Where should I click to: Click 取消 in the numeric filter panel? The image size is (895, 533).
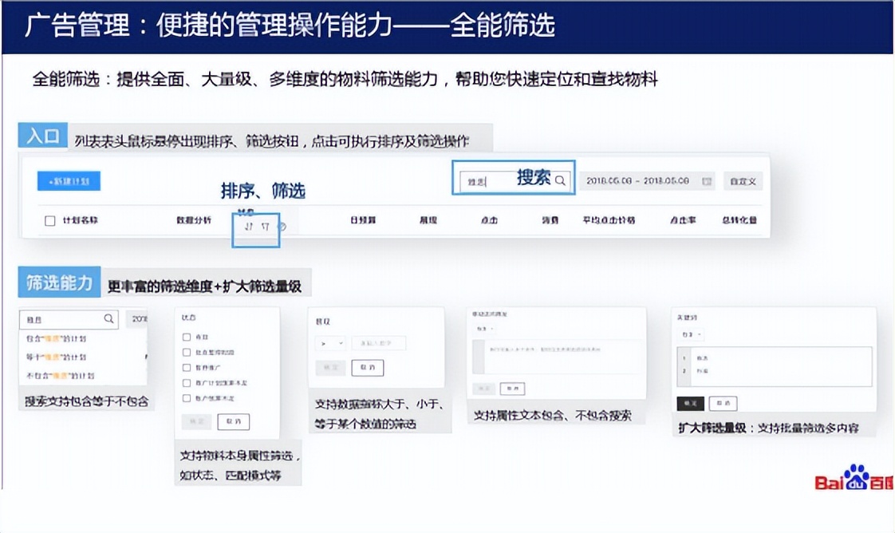[x=368, y=368]
